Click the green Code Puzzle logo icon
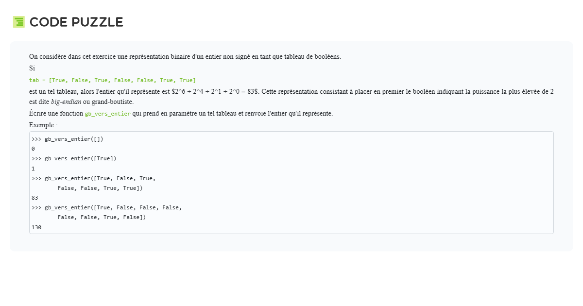 point(18,22)
